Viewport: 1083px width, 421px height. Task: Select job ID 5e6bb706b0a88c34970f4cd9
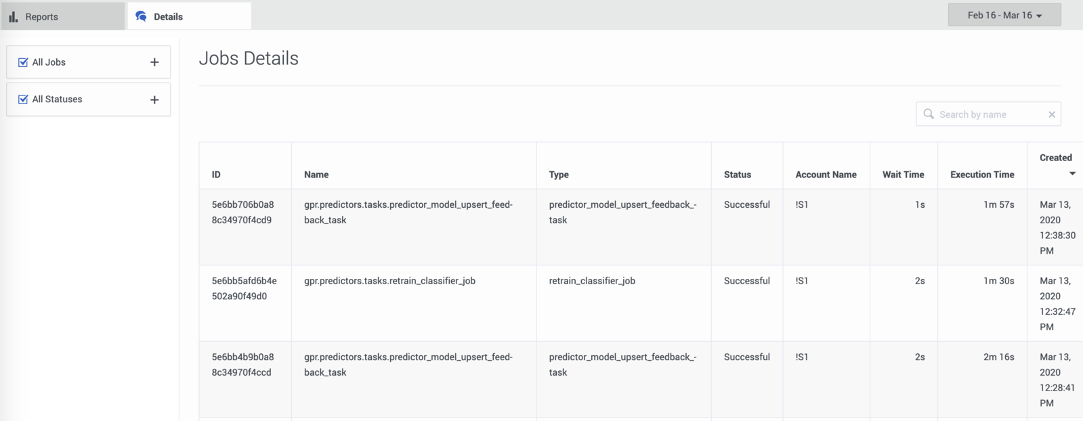(x=243, y=212)
